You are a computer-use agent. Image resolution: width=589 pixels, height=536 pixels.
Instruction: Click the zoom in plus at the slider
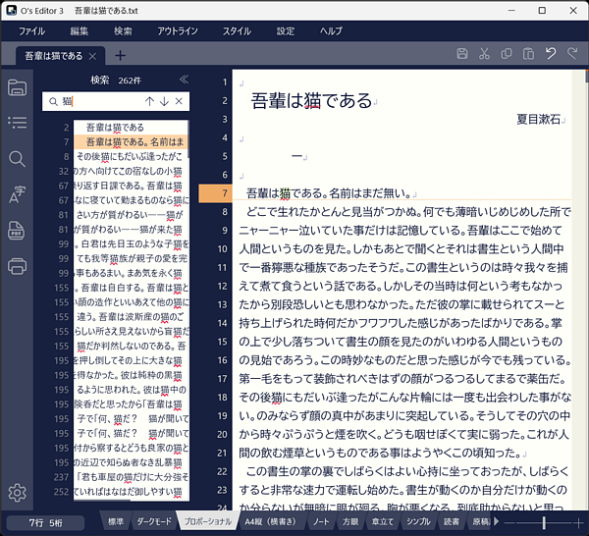click(578, 522)
